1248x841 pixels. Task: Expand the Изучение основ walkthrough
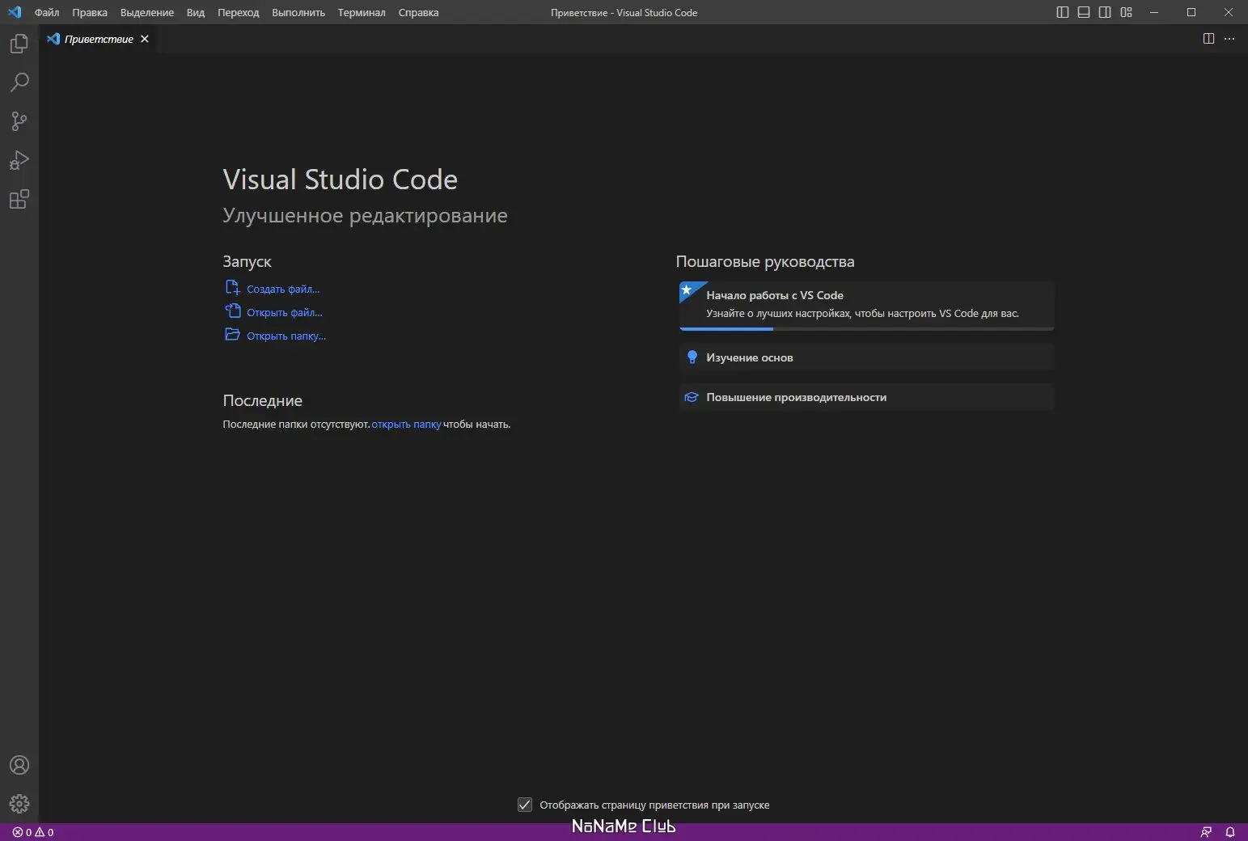click(749, 357)
